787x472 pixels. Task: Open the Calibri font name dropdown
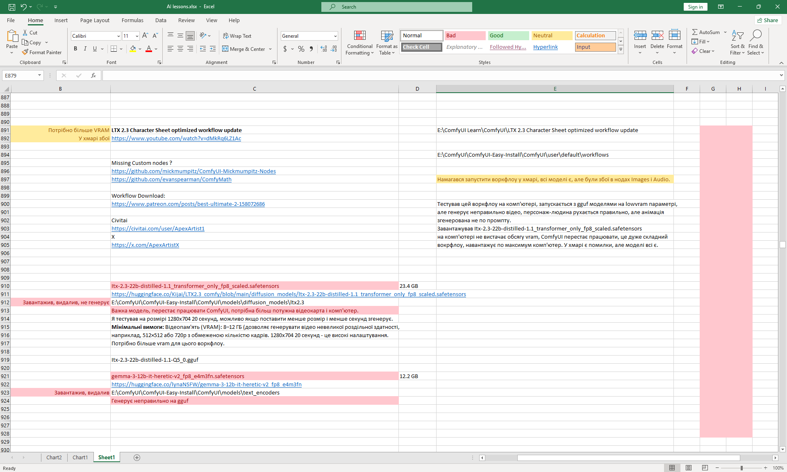point(118,36)
